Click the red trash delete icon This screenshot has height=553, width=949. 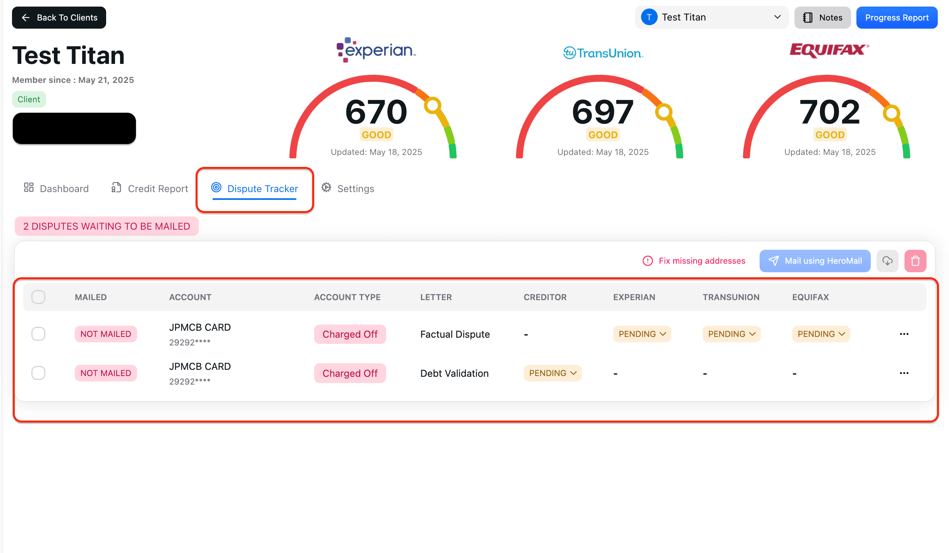[915, 261]
